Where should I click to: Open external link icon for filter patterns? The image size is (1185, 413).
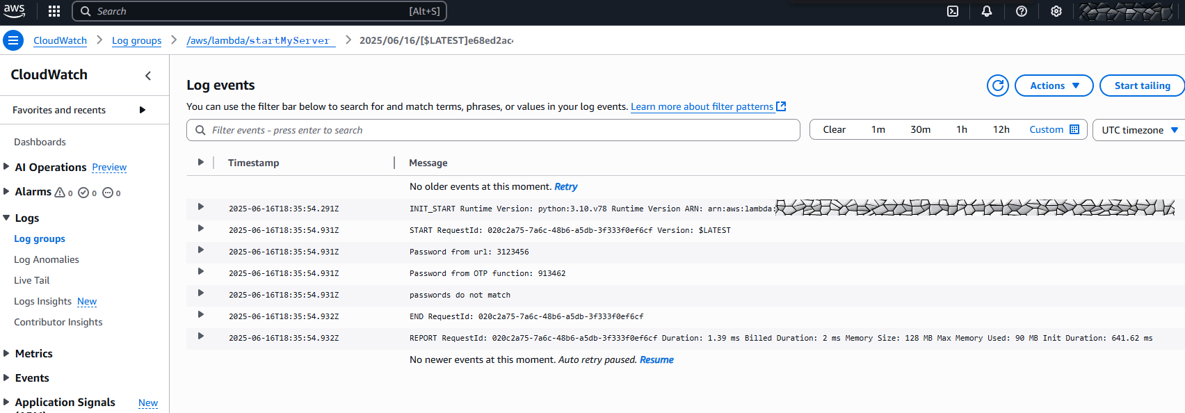coord(781,106)
